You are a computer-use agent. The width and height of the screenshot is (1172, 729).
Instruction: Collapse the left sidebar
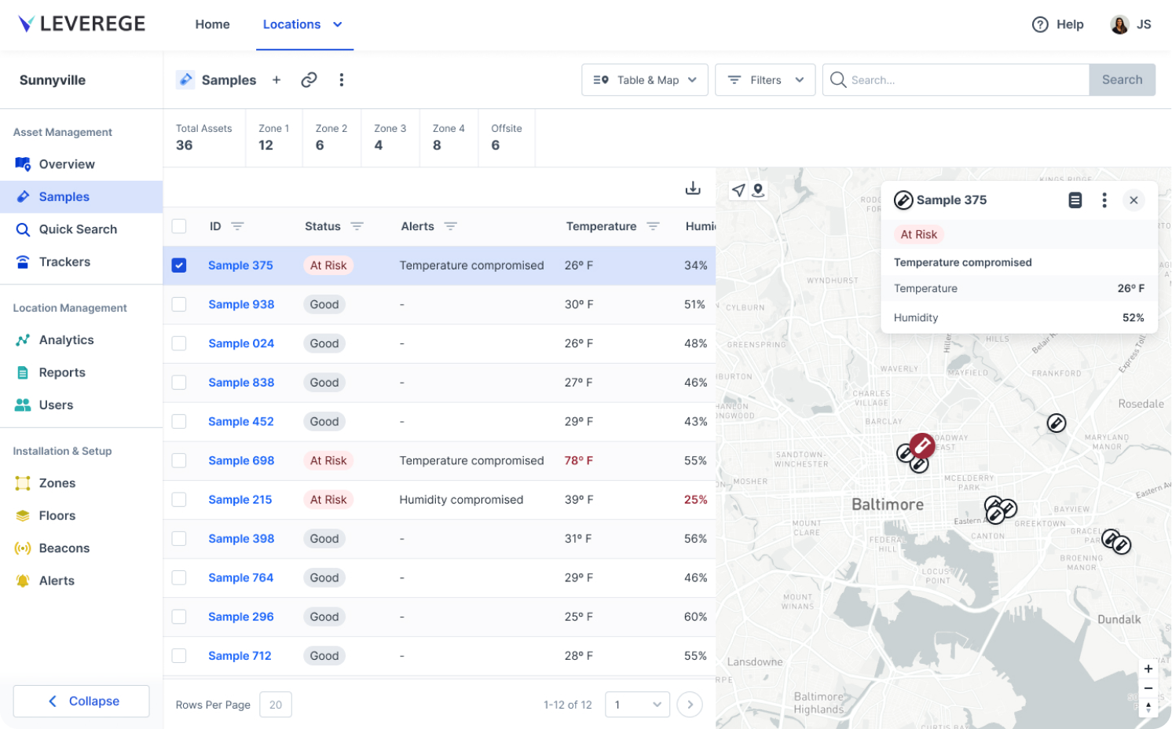(81, 701)
